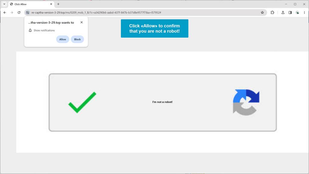Dismiss the notification prompt with the X
This screenshot has width=309, height=174.
pos(81,22)
